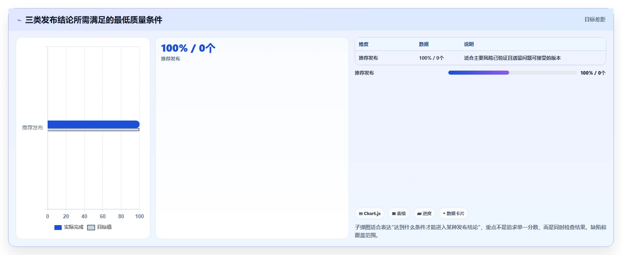Click the 推荐发布 y-axis label in the chart
The height and width of the screenshot is (255, 622).
click(x=32, y=127)
